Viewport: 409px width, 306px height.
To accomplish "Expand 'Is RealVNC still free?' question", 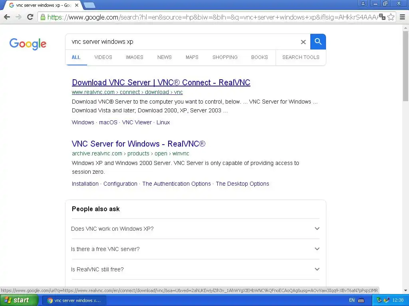I will tap(195, 269).
